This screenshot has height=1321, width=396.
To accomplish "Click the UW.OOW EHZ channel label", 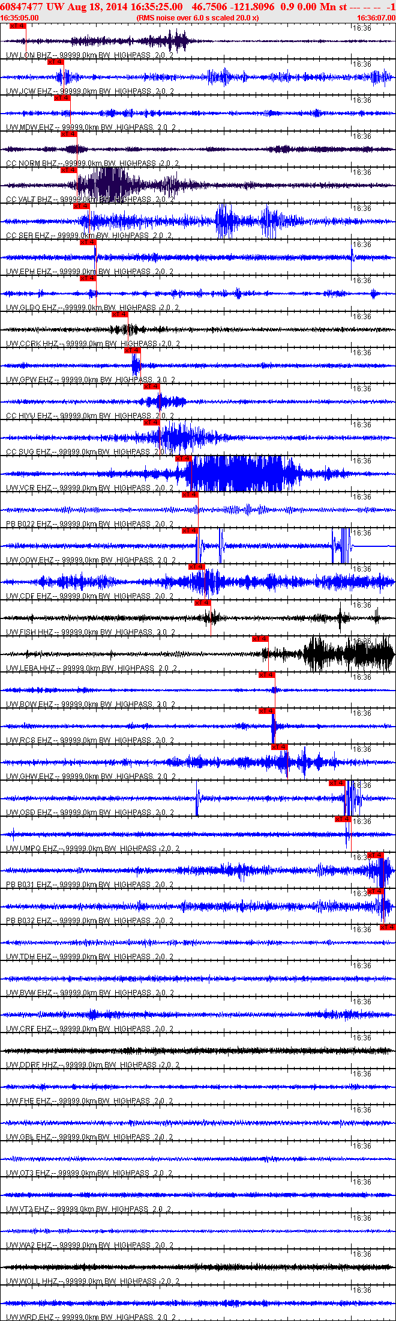I will pyautogui.click(x=29, y=560).
